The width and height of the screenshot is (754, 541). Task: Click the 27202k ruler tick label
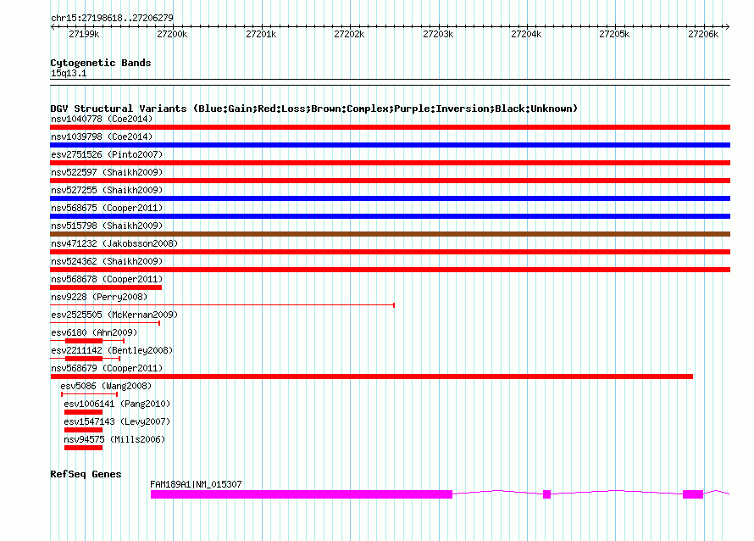click(x=349, y=34)
